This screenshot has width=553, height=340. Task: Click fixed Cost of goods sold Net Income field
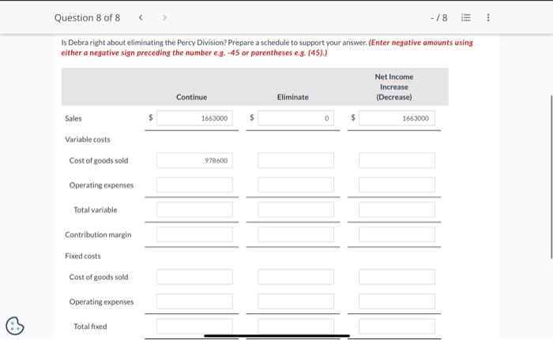(397, 277)
